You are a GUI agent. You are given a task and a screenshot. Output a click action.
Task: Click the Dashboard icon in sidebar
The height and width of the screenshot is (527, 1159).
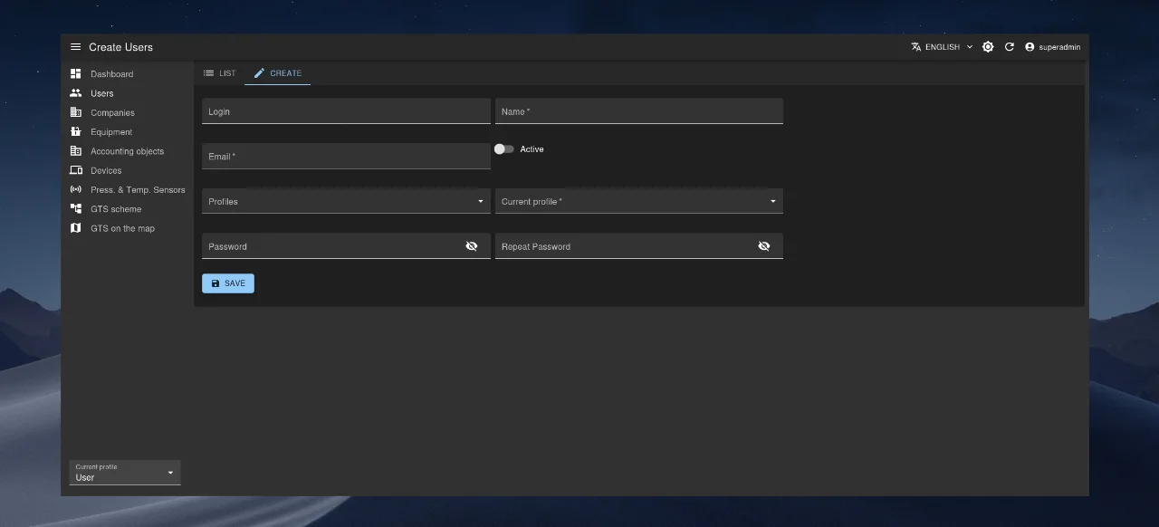click(x=76, y=74)
